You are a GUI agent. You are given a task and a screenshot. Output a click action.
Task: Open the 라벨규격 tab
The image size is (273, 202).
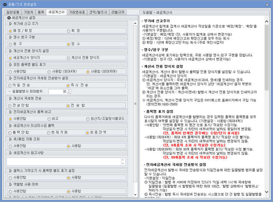click(x=118, y=11)
